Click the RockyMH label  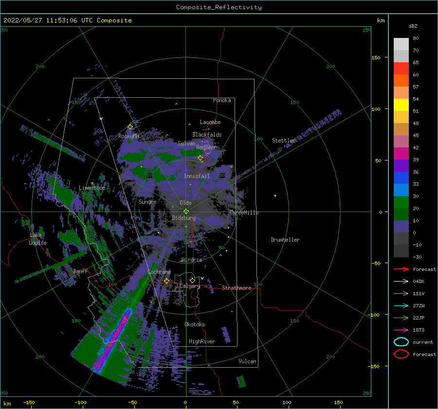[x=128, y=136]
